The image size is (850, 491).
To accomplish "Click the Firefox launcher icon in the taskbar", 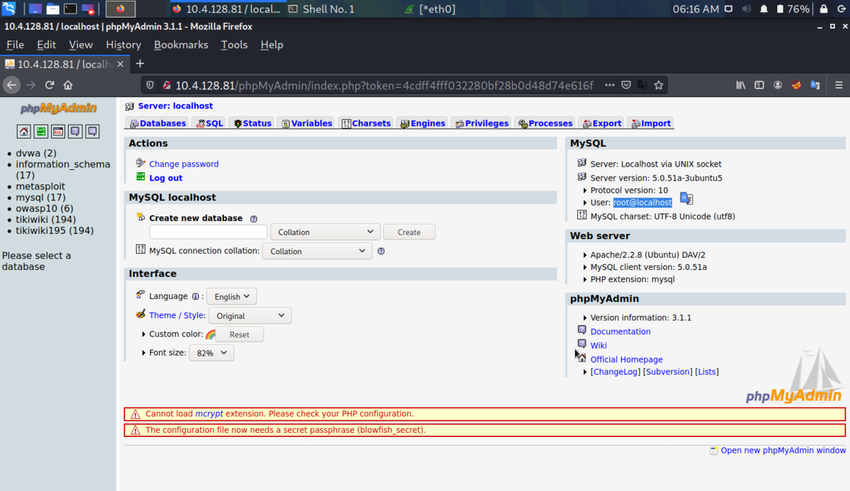I will click(120, 9).
